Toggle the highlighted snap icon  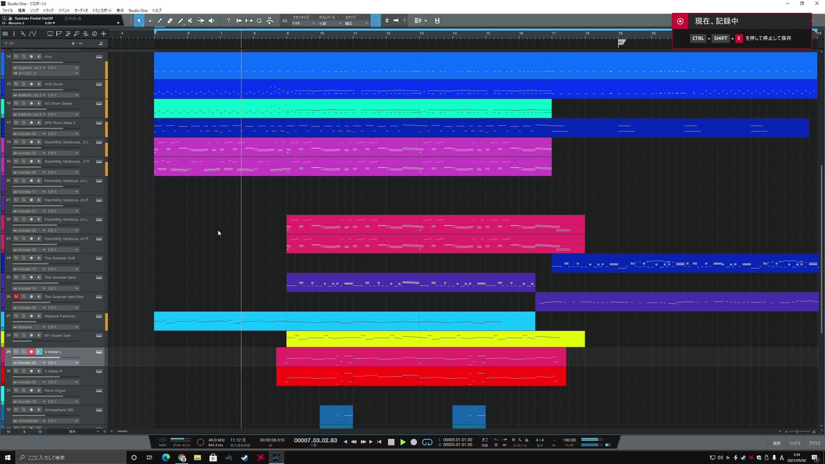pyautogui.click(x=376, y=21)
